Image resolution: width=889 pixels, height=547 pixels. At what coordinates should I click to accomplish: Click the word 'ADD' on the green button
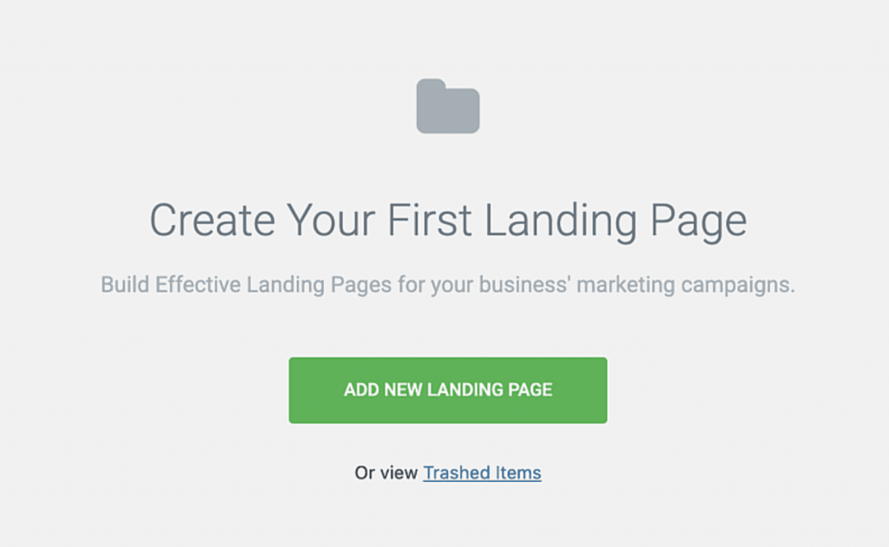[361, 390]
